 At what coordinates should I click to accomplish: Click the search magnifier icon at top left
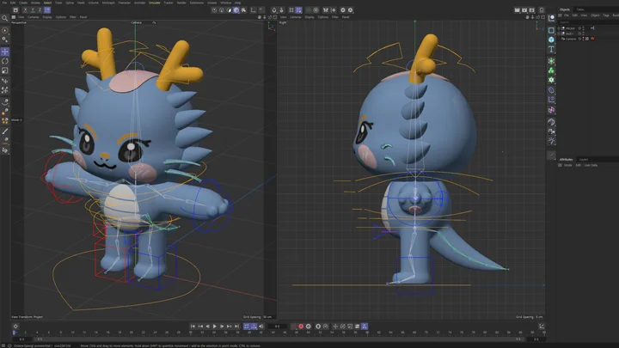pos(5,18)
